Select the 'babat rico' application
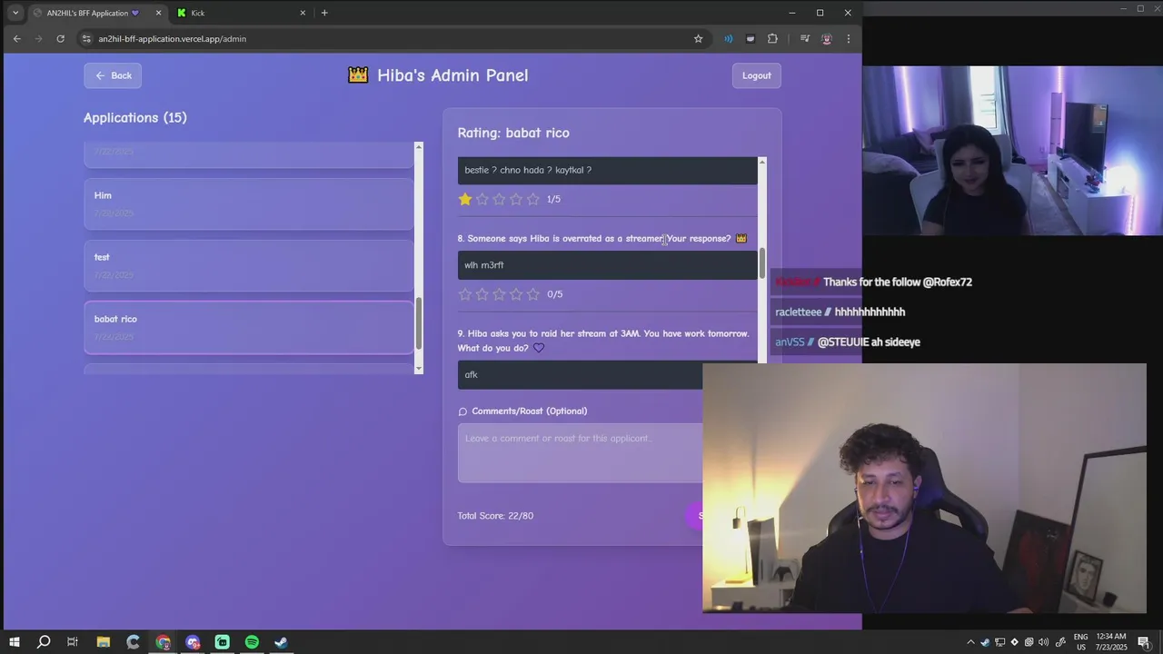 [248, 327]
